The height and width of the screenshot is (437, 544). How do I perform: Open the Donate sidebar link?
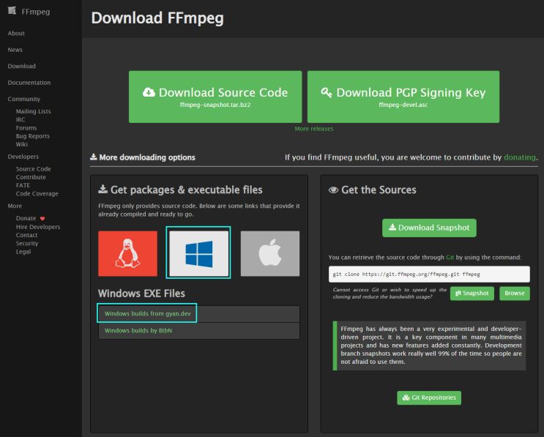point(26,218)
